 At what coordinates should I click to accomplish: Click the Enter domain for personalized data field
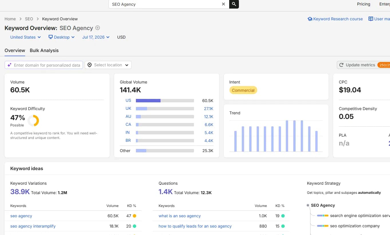click(x=44, y=65)
